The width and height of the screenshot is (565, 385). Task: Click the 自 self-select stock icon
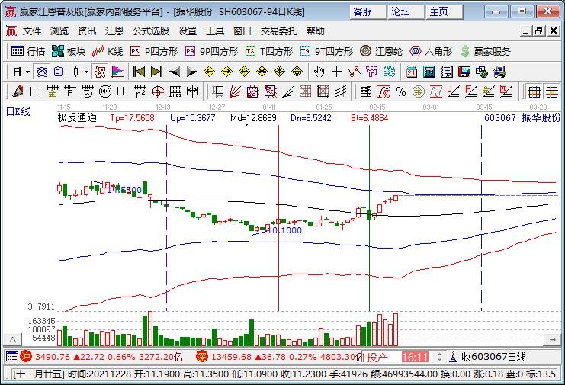click(59, 72)
